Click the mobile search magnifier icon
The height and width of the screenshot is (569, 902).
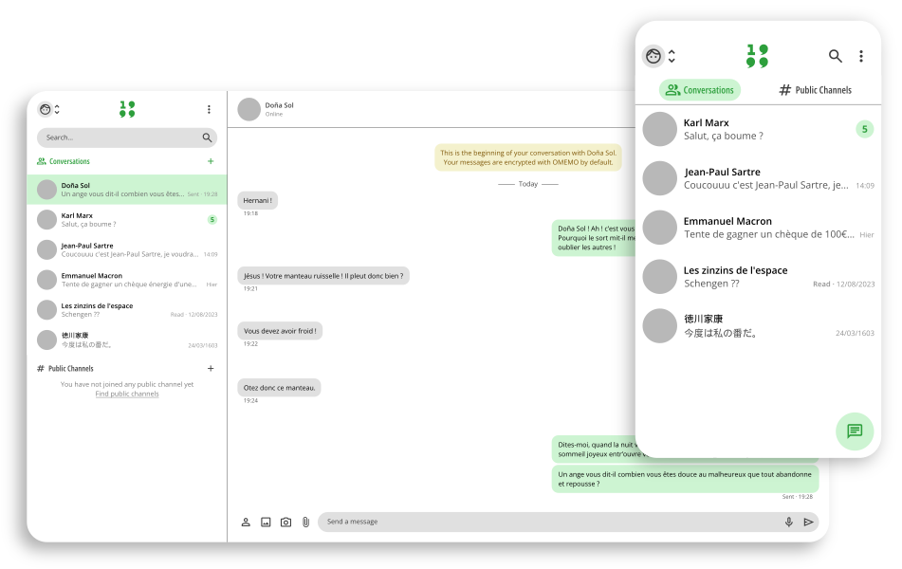[835, 56]
